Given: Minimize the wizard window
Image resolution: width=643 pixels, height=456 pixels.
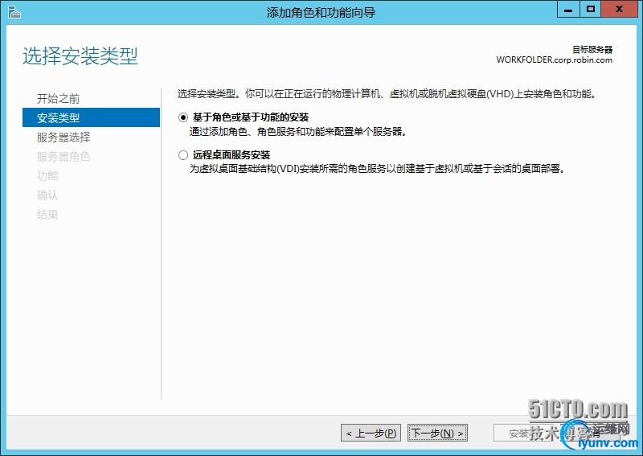Looking at the screenshot, I should click(x=568, y=10).
